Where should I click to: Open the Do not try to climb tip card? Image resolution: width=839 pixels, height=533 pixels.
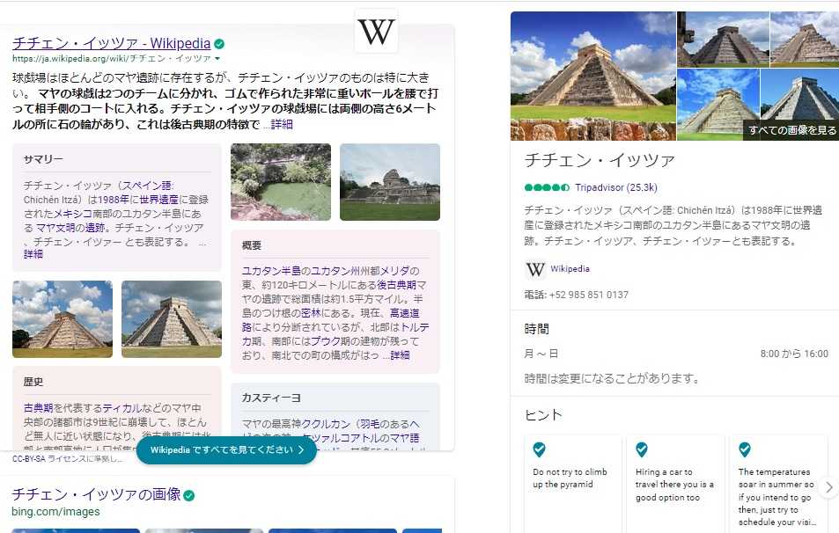[x=572, y=484]
